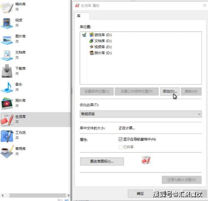Open the 下载库 download arrow icon

pos(7,71)
